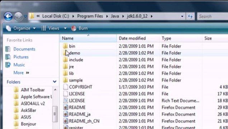The image size is (228, 129).
Task: Click the Pictures icon in Favorite Links
Action: [8, 57]
